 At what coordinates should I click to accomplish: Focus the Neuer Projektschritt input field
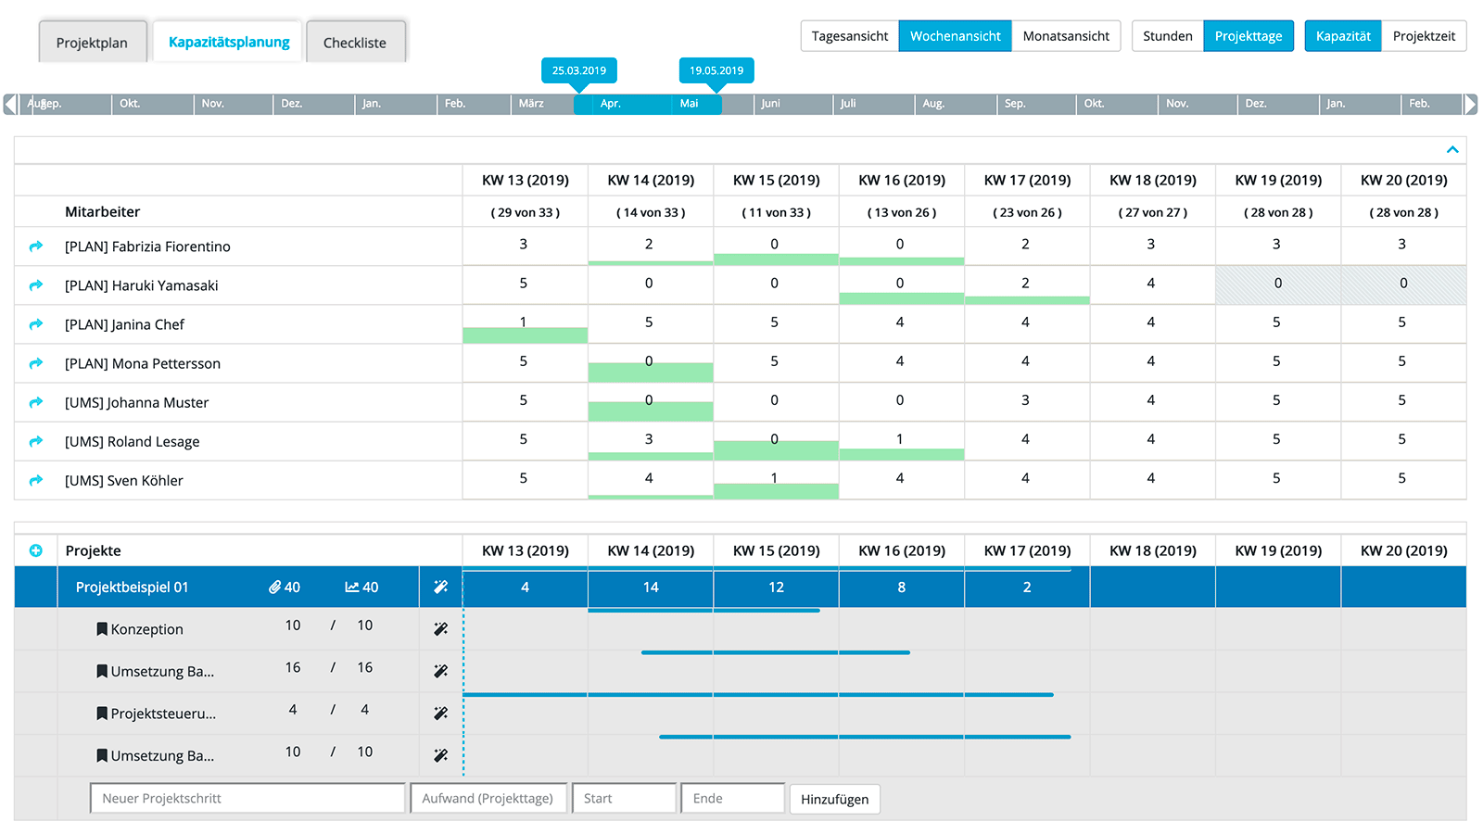point(247,799)
